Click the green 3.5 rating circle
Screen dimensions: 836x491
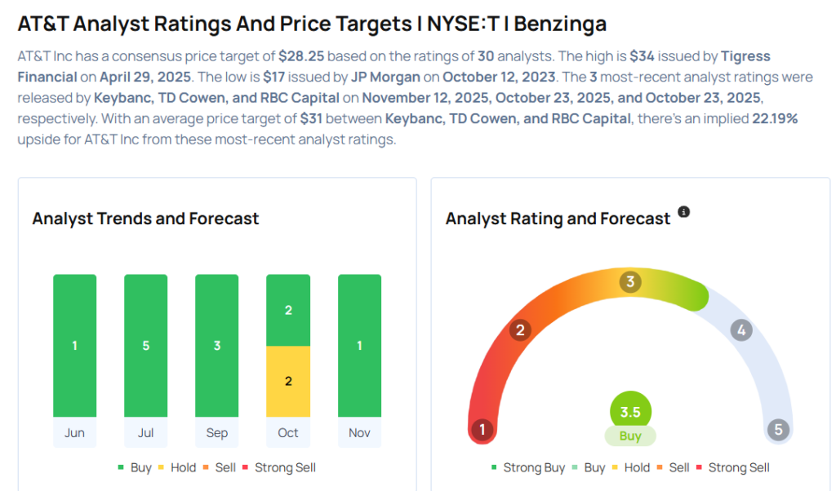(x=630, y=412)
